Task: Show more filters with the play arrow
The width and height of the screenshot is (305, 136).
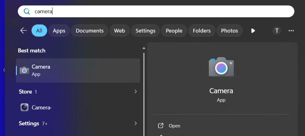Action: point(253,30)
